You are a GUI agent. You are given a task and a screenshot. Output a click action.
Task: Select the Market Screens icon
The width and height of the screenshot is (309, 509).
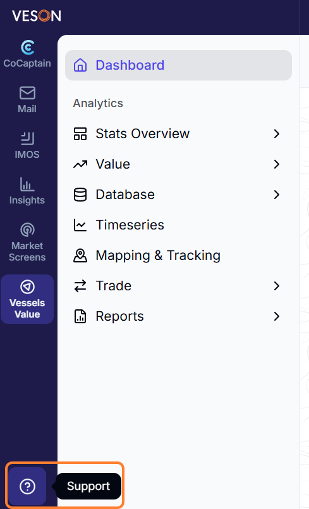click(27, 230)
